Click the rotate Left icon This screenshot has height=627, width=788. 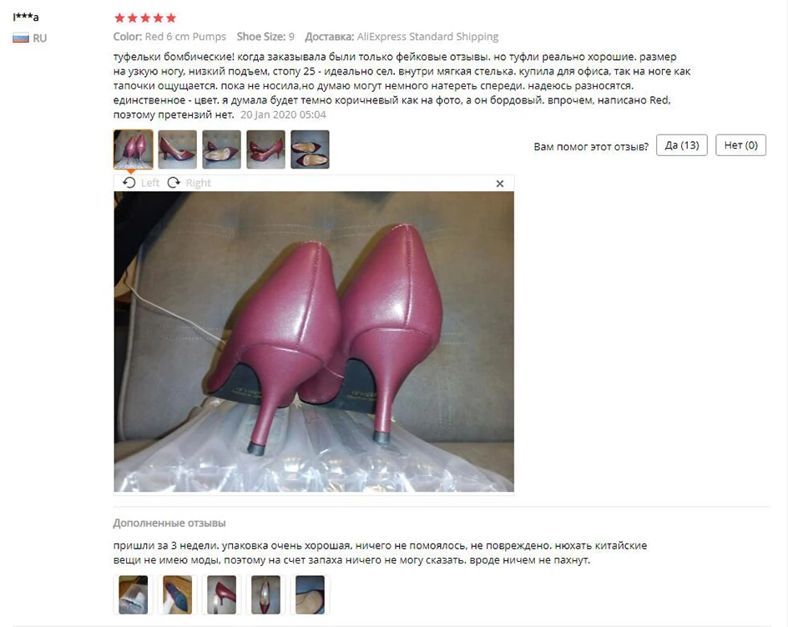[x=129, y=183]
